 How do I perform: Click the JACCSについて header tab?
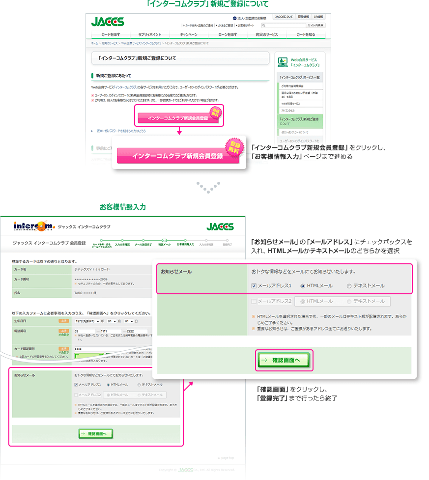pyautogui.click(x=284, y=17)
